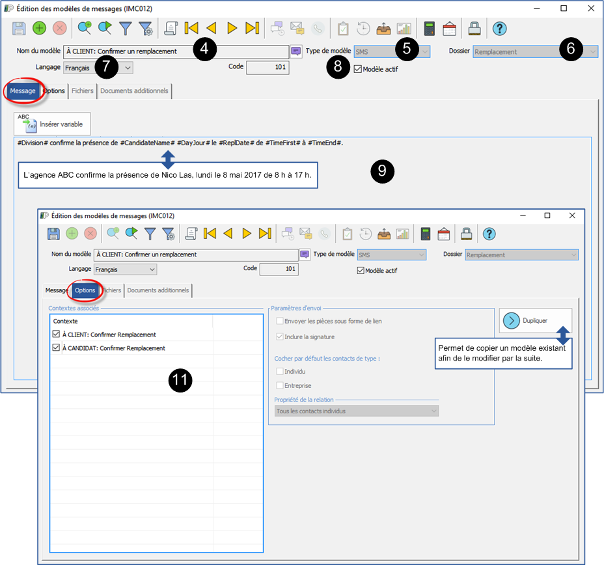Go to next record in front window
Screen dimensions: 604x565
[247, 234]
